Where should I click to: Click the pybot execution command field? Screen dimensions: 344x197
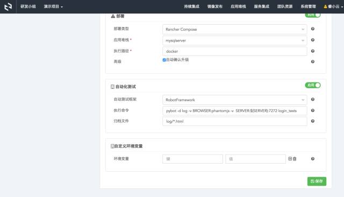[x=234, y=111]
